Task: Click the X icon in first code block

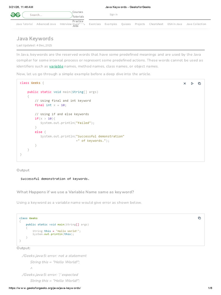Action: point(185,84)
